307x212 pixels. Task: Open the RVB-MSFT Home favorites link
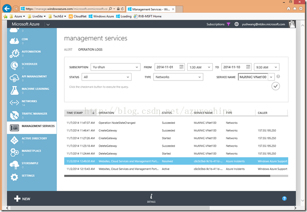148,16
